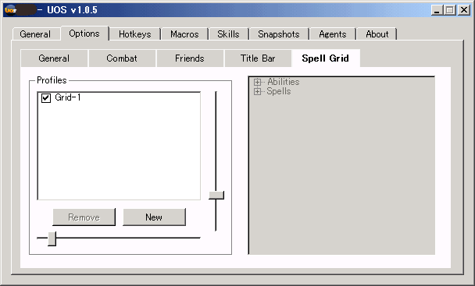Close the UOS window

[464, 10]
